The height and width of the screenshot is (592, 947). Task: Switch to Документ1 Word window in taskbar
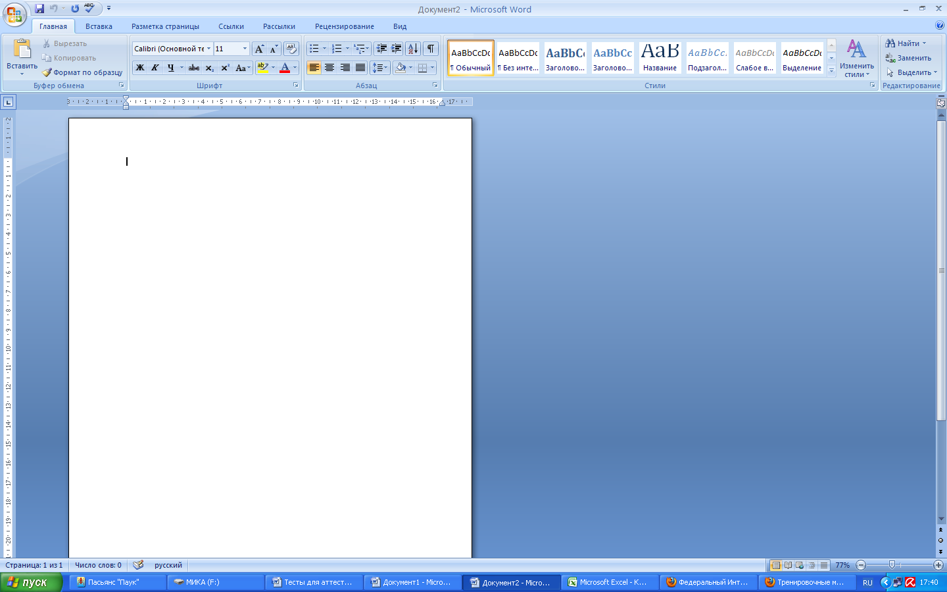point(412,582)
